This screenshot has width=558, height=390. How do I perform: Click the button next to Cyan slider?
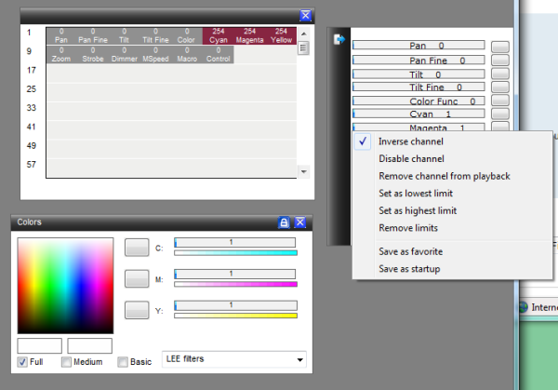point(500,114)
